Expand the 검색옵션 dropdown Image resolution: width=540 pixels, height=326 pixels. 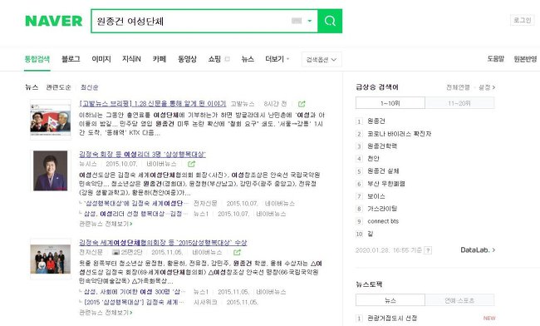[x=322, y=60]
